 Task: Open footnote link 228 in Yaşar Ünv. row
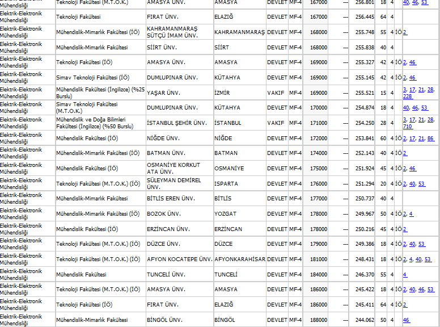pos(407,96)
